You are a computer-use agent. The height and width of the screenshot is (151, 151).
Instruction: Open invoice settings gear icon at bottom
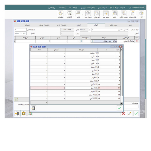coord(24,114)
